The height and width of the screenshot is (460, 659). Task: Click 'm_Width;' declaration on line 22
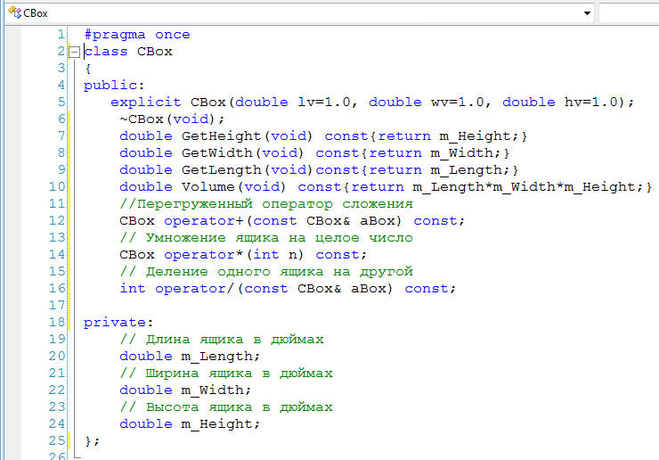click(x=216, y=390)
